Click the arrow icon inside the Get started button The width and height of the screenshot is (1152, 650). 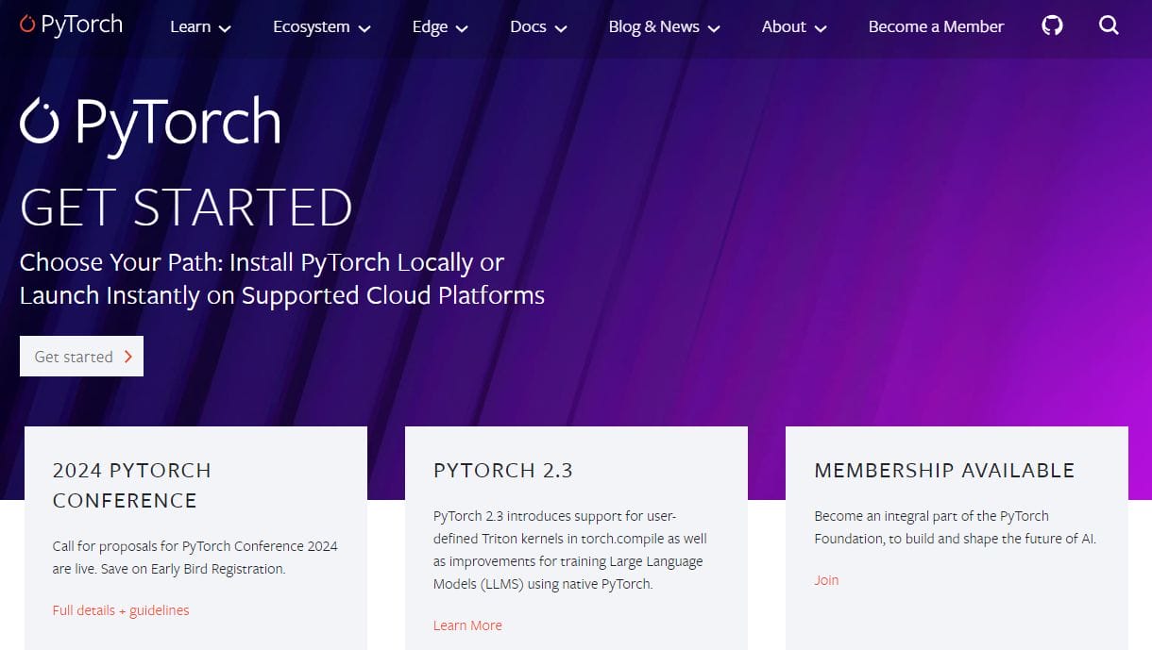(x=127, y=356)
